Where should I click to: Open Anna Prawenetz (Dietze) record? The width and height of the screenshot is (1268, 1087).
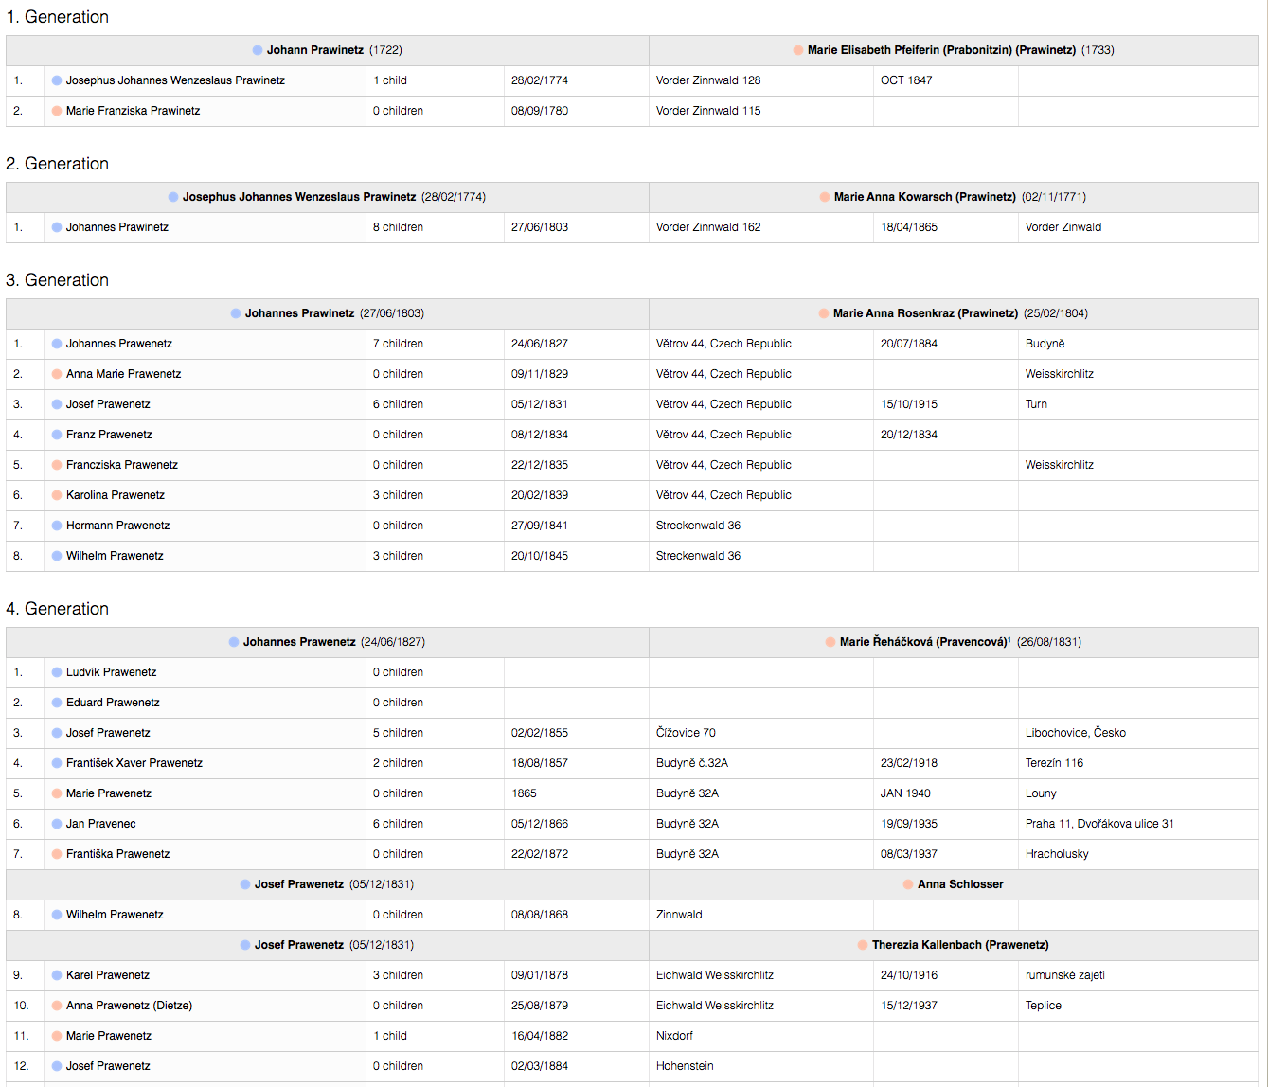click(129, 1006)
